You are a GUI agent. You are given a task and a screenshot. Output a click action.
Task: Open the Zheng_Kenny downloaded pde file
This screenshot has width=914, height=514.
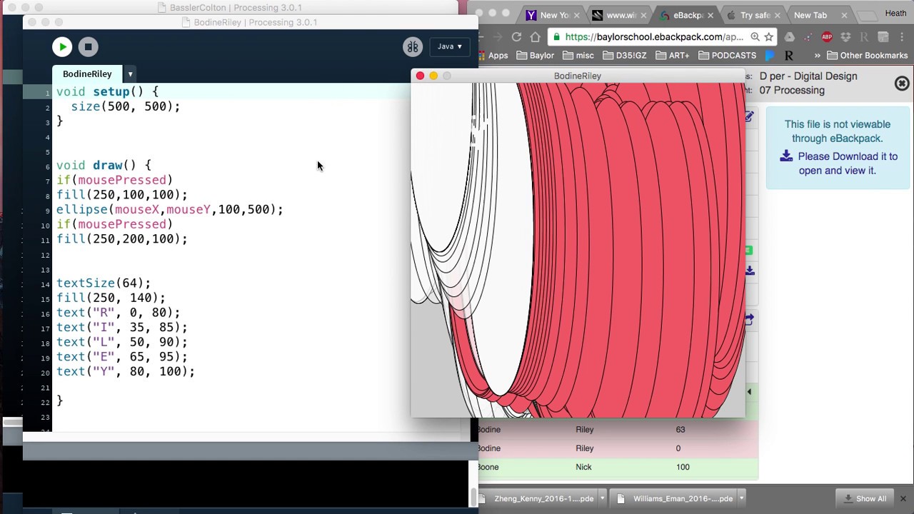[x=539, y=498]
